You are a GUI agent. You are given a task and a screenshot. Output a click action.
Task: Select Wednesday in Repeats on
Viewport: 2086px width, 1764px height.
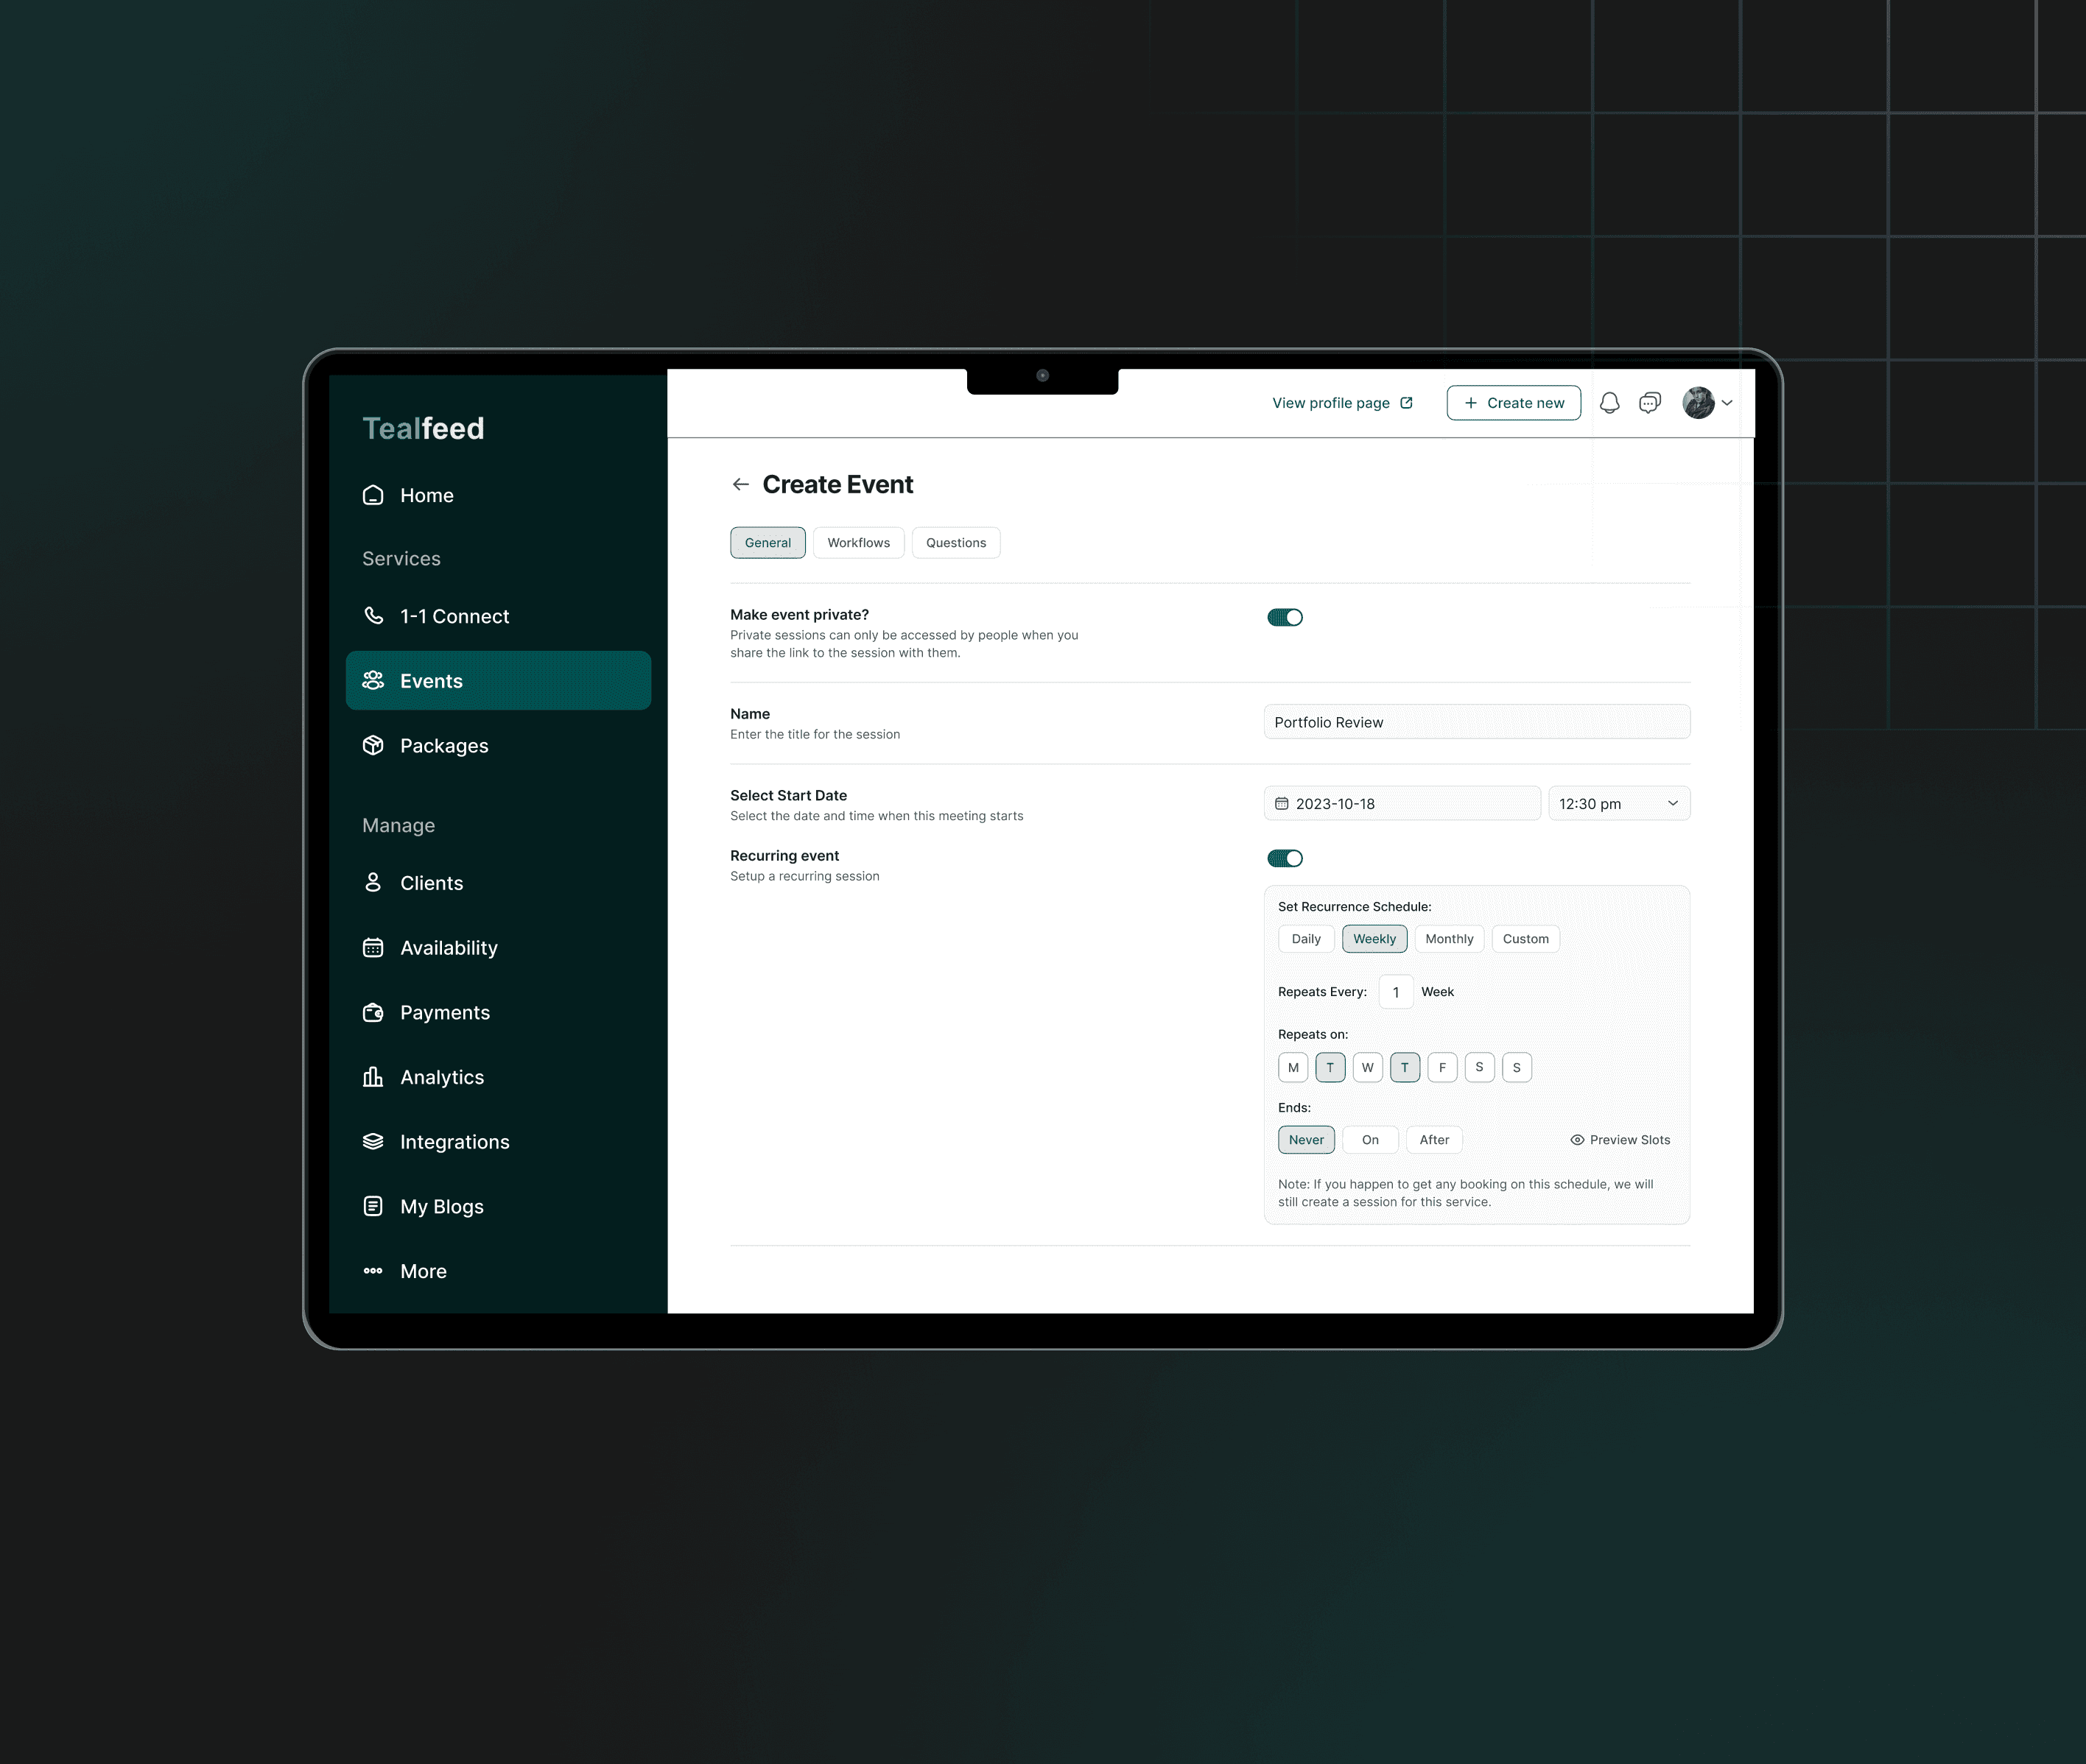point(1368,1068)
